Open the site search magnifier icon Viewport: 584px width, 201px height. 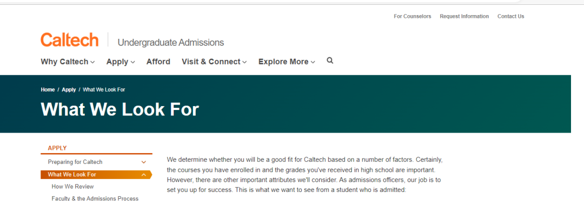pyautogui.click(x=330, y=60)
